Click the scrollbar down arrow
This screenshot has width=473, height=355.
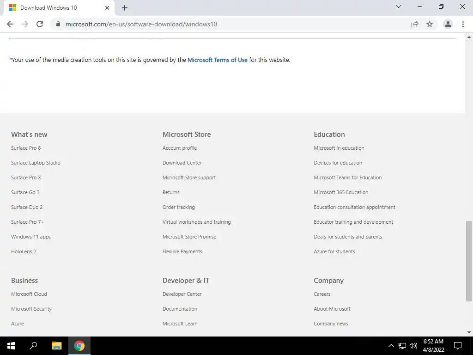tap(469, 332)
